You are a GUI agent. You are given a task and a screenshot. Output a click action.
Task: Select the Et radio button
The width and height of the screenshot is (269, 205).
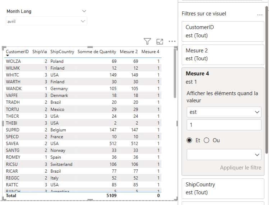coord(189,140)
